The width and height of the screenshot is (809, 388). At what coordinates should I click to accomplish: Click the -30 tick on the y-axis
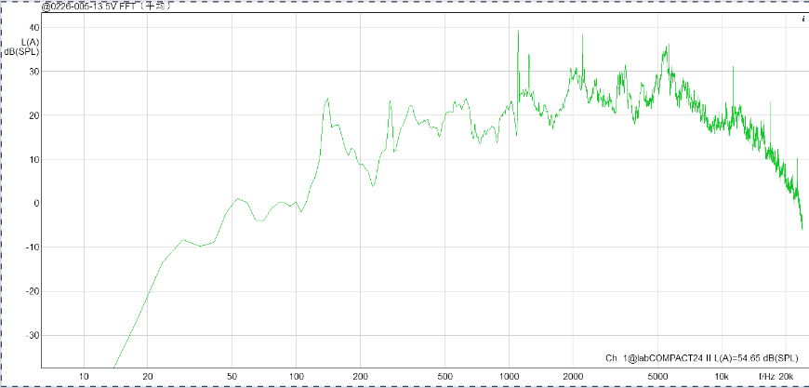click(x=33, y=335)
